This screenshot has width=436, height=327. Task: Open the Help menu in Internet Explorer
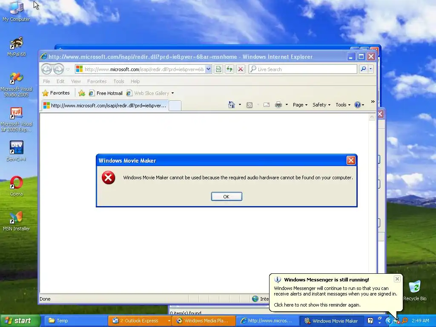coord(135,81)
